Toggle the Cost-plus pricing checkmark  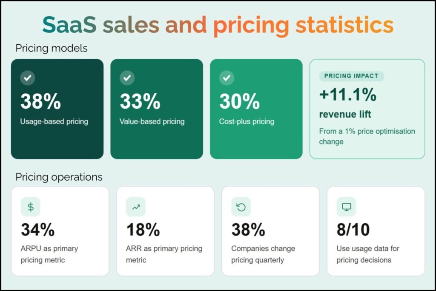point(227,78)
